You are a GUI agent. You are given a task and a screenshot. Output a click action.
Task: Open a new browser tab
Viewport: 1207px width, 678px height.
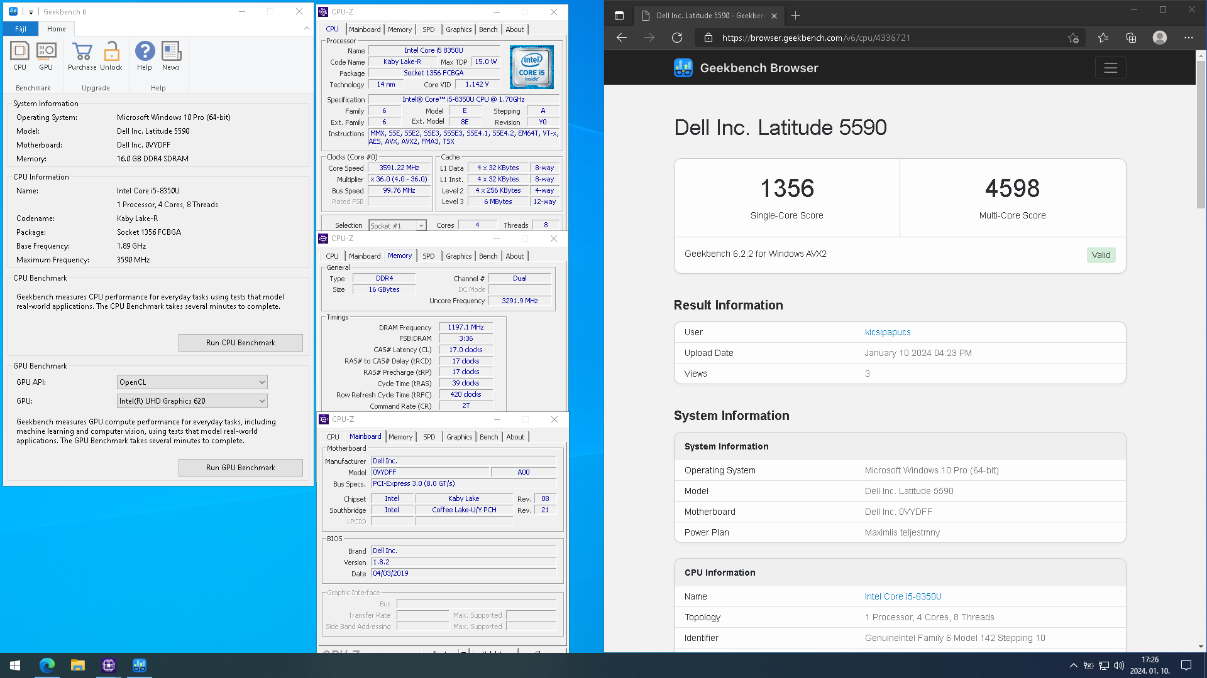796,16
